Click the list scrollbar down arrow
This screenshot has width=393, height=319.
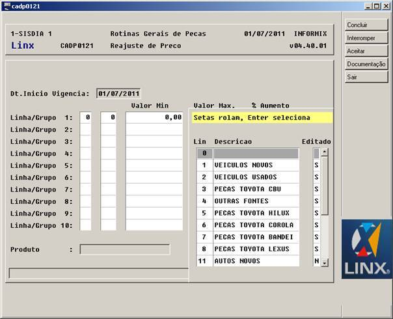click(325, 263)
